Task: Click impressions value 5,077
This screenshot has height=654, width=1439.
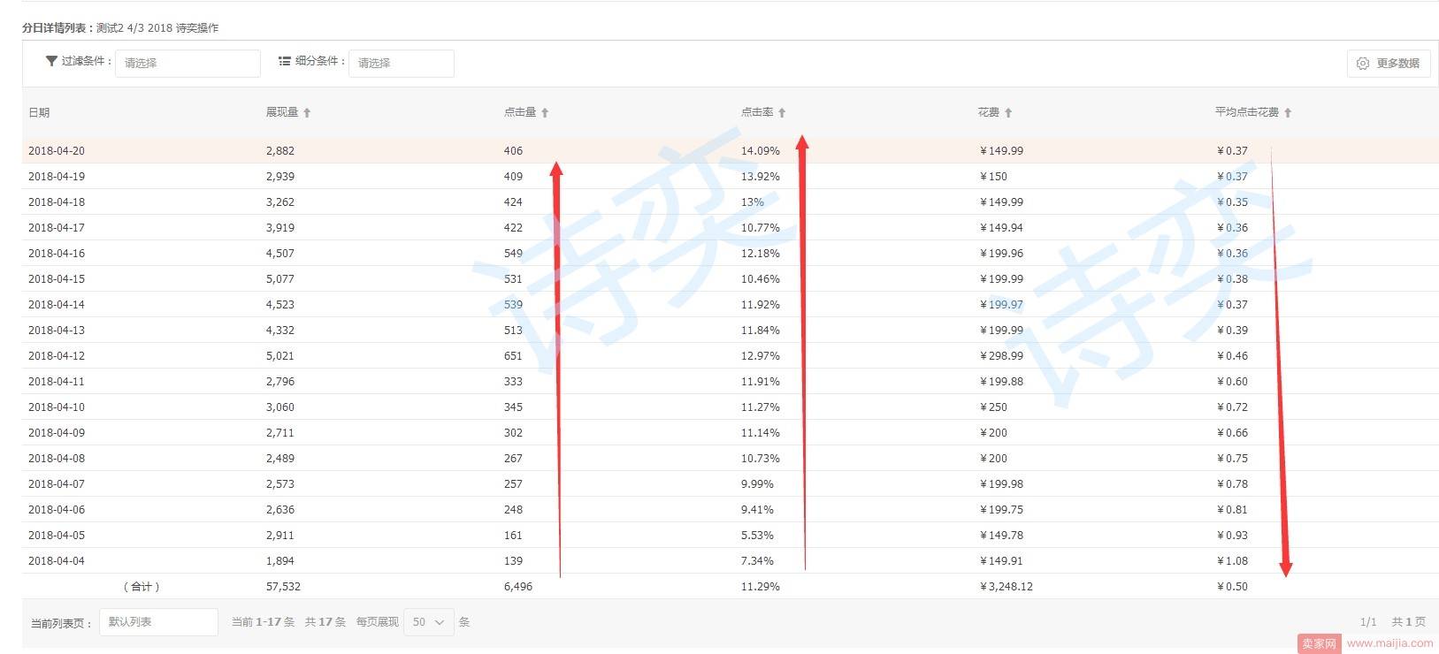Action: [x=280, y=279]
